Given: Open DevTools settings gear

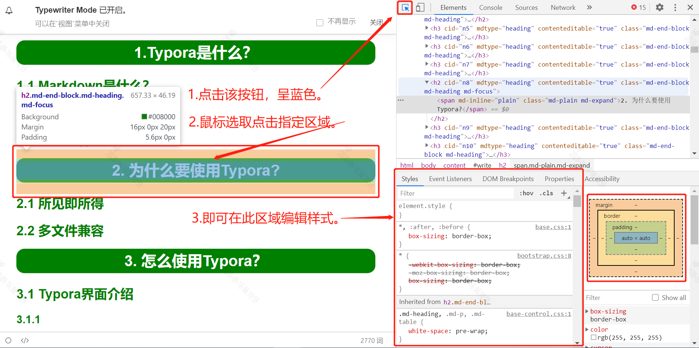Looking at the screenshot, I should tap(659, 7).
